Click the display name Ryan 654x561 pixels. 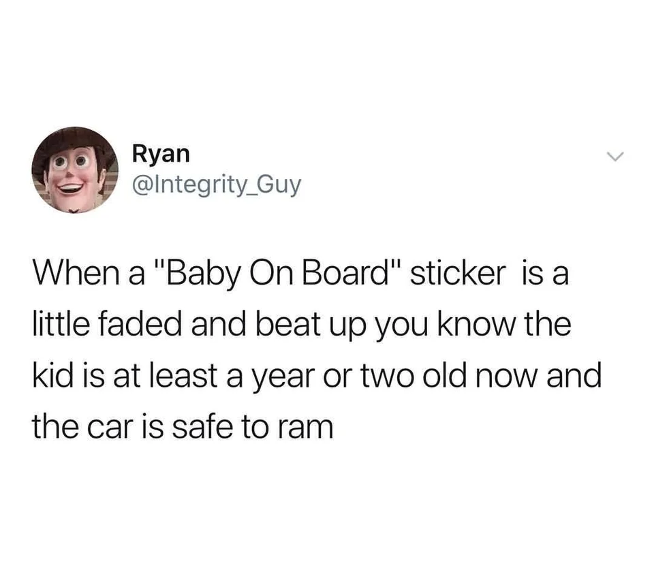tap(161, 155)
